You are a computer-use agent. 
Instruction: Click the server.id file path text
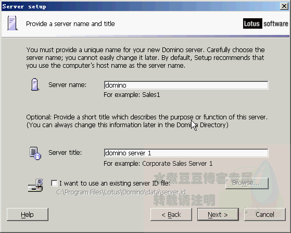coord(121,192)
